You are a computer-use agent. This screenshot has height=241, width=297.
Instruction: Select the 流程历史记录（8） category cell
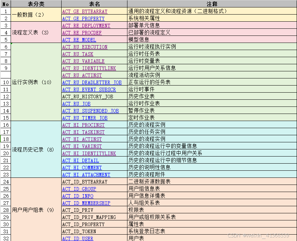[x=36, y=150]
